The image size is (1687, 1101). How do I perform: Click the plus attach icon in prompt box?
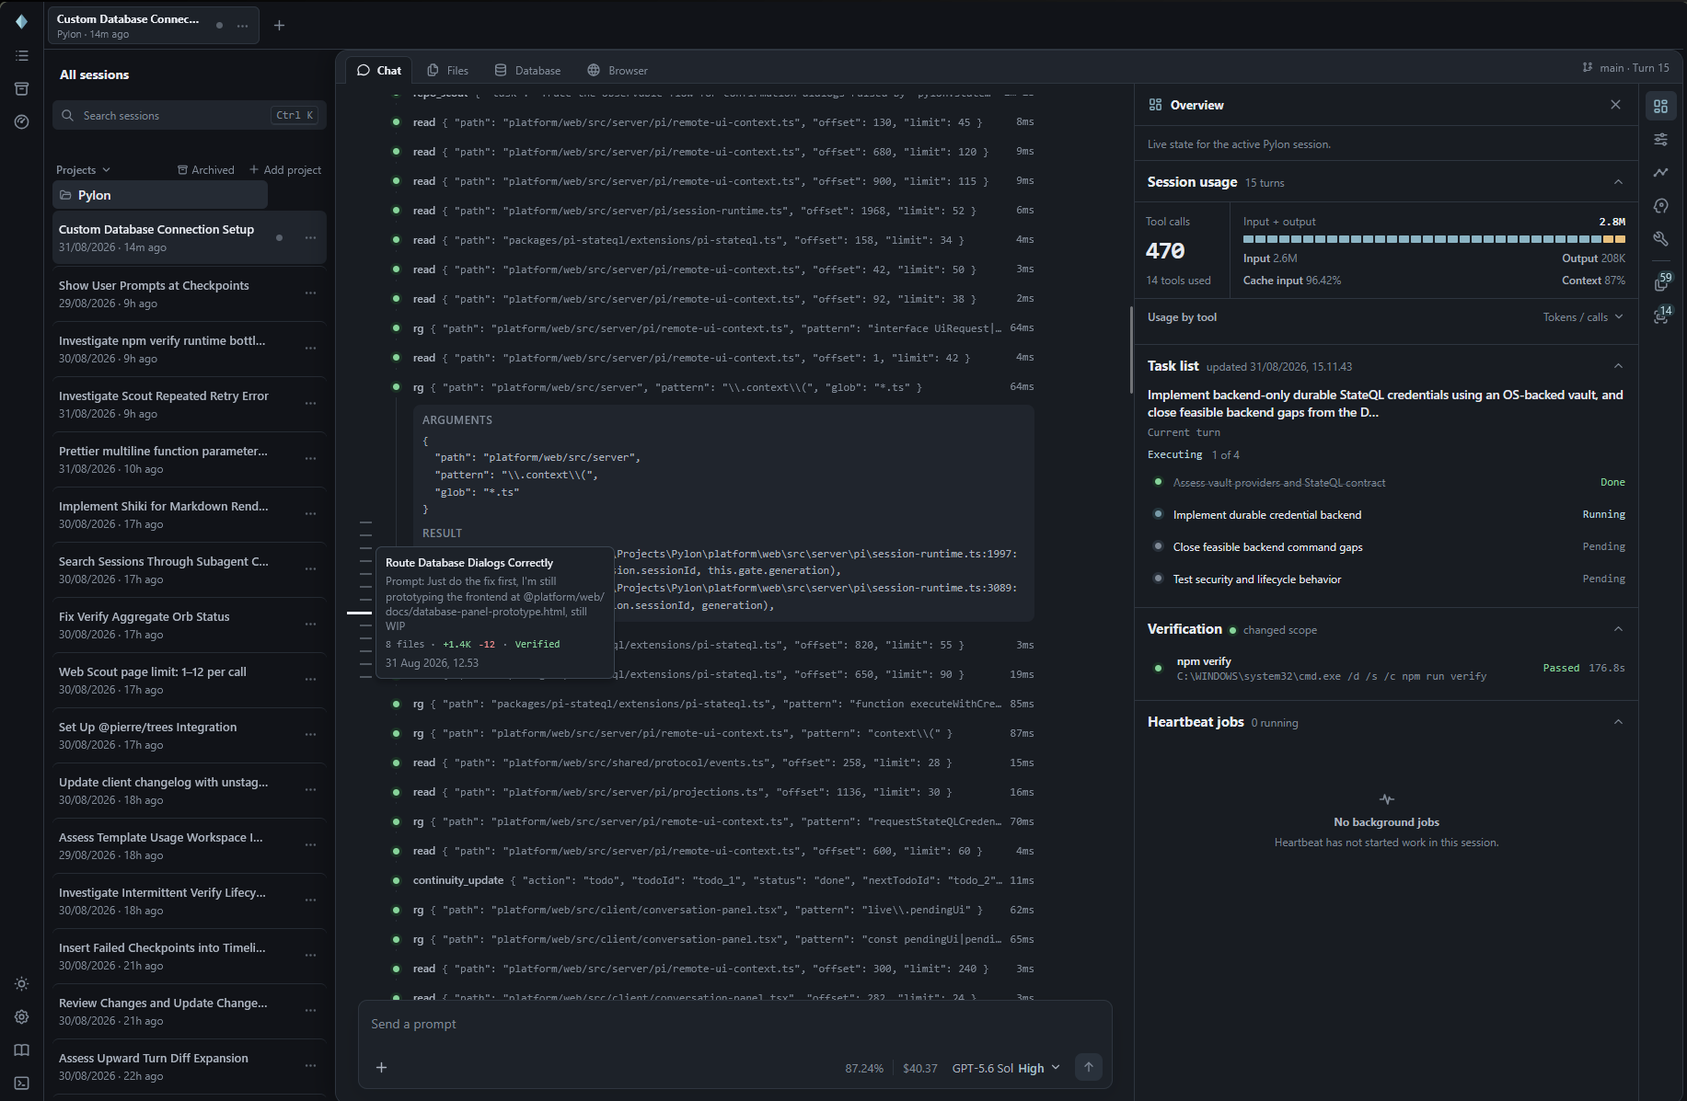pos(381,1068)
